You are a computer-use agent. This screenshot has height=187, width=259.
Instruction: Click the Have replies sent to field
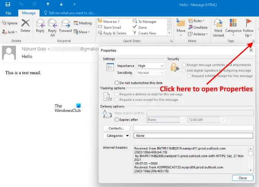pos(200,113)
